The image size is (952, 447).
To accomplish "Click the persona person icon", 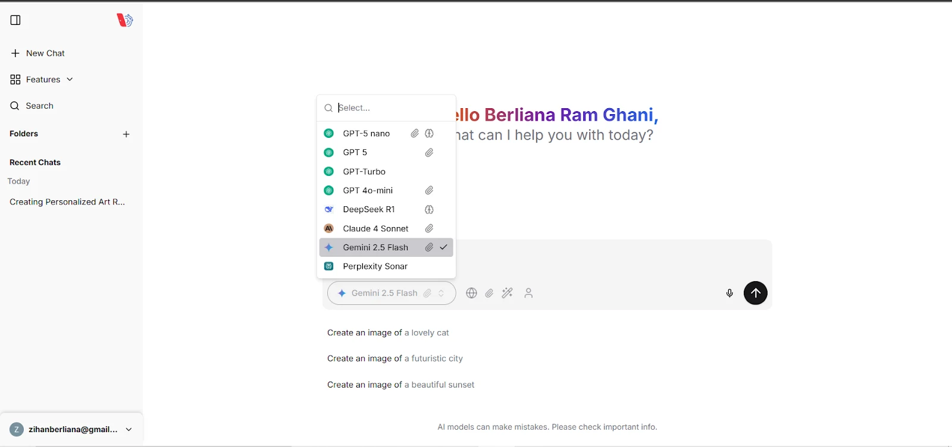I will [528, 293].
